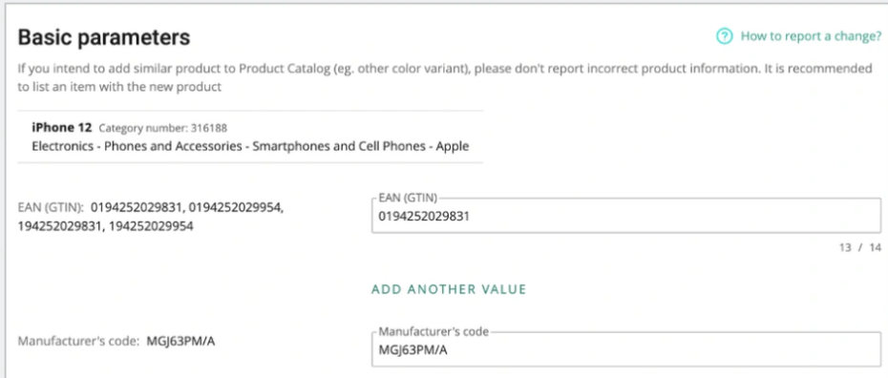Viewport: 888px width, 378px height.
Task: Click the Product Catalog instruction paragraph
Action: (445, 78)
